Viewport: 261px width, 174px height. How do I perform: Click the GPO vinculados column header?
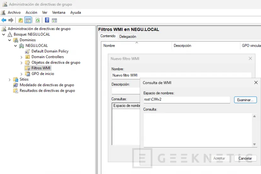[251, 45]
